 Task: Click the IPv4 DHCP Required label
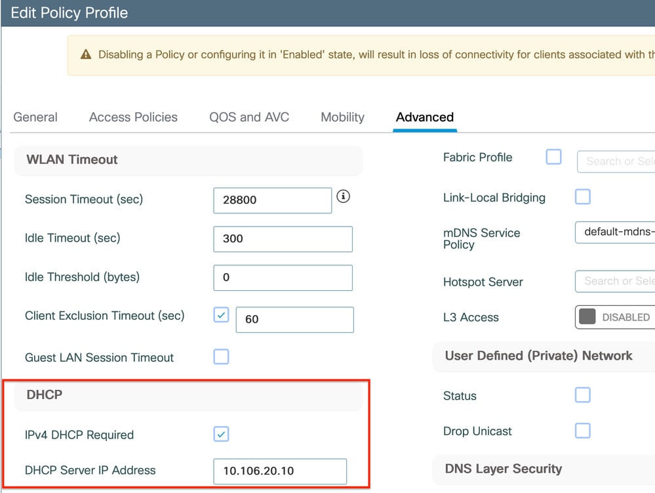[79, 435]
